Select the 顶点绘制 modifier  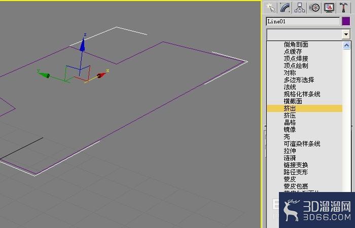pyautogui.click(x=296, y=65)
